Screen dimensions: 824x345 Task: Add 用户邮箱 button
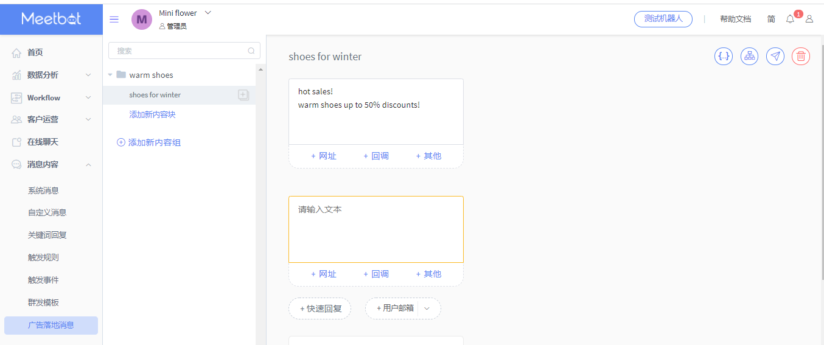click(x=394, y=308)
